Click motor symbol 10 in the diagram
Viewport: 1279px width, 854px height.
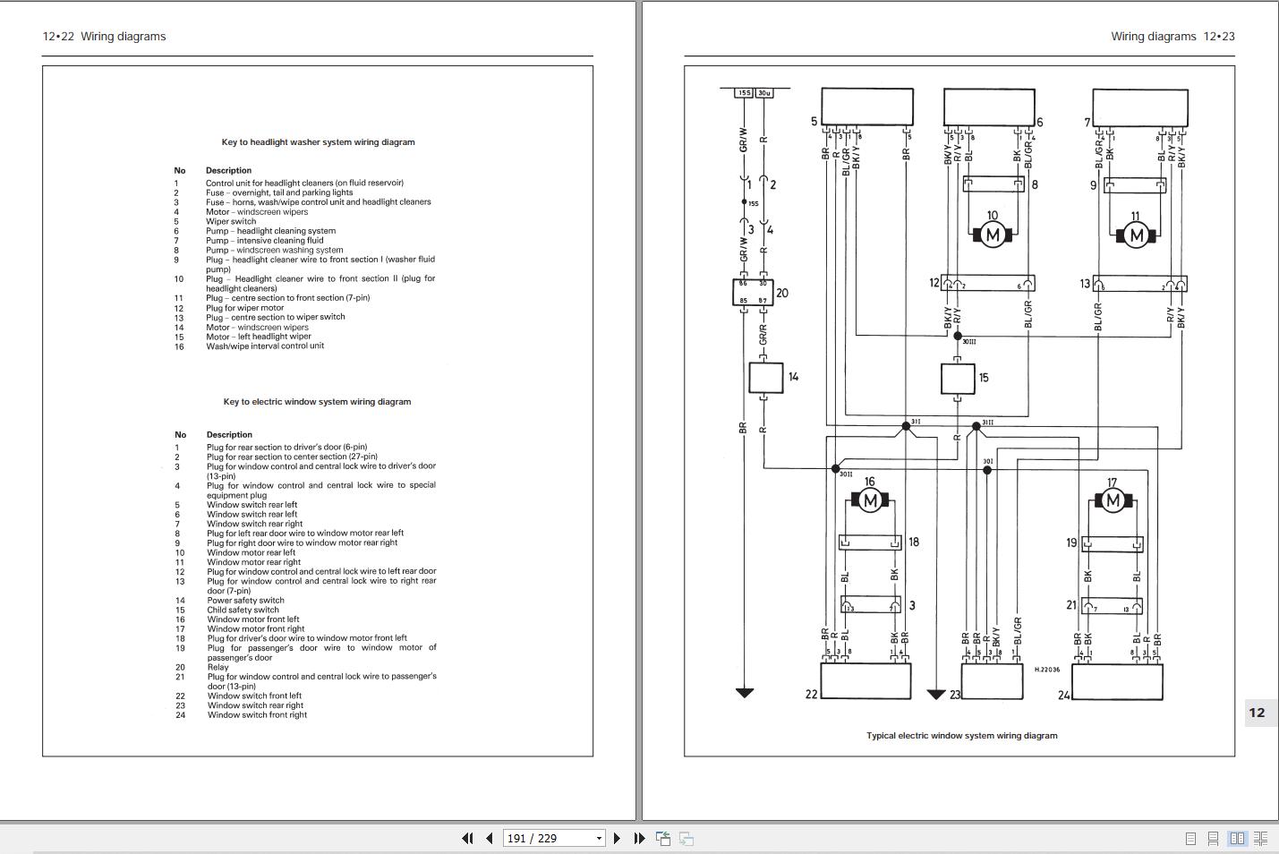(992, 235)
